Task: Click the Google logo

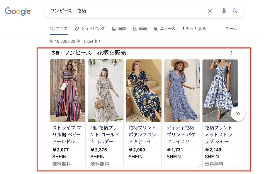Action: (x=18, y=11)
